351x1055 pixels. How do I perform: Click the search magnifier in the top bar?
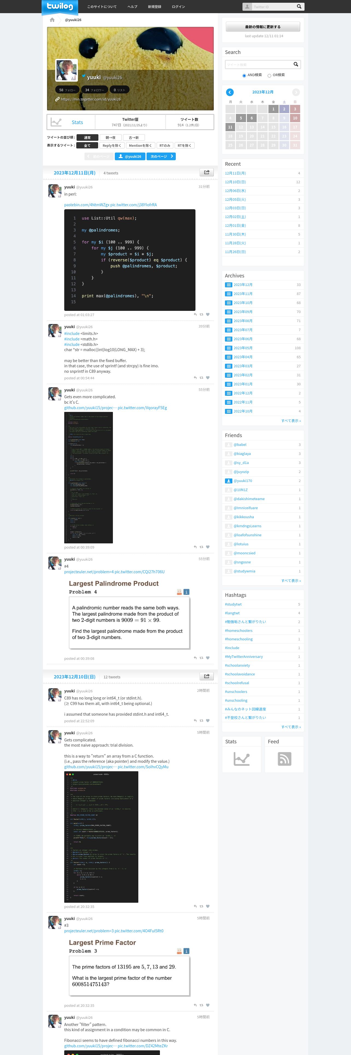click(299, 7)
